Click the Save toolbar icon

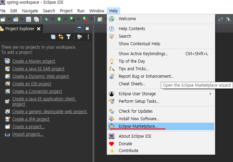tap(28, 19)
